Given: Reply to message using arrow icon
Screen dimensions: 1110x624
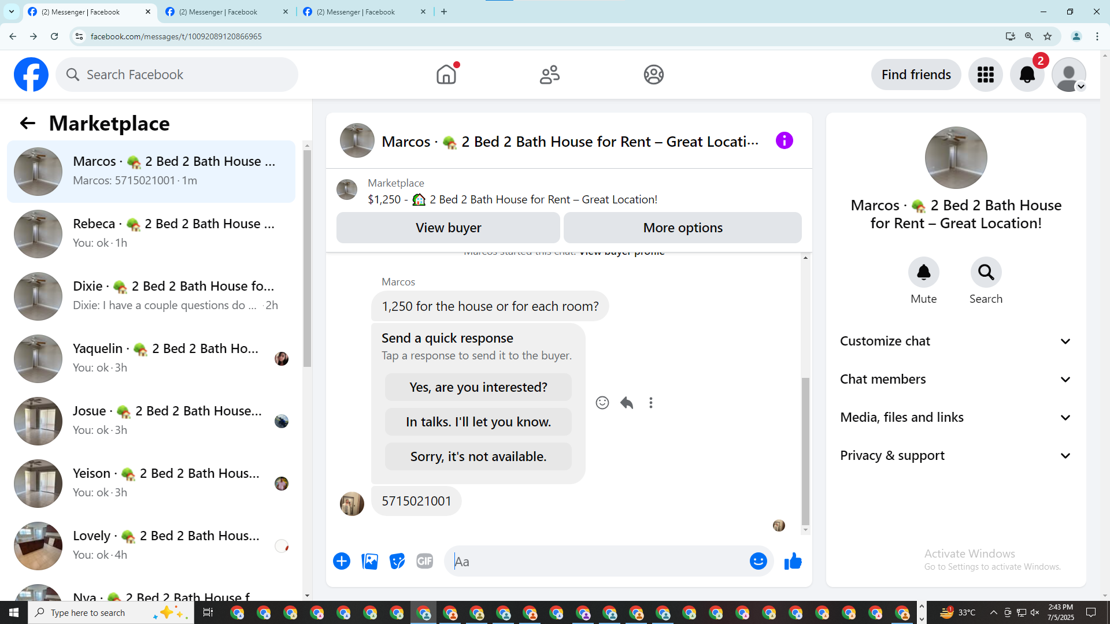Looking at the screenshot, I should [627, 403].
